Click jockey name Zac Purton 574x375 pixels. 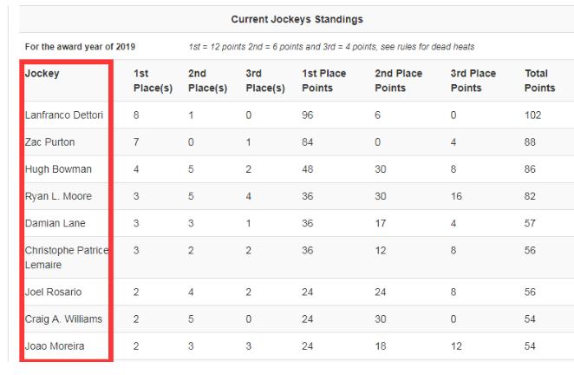[x=52, y=142]
